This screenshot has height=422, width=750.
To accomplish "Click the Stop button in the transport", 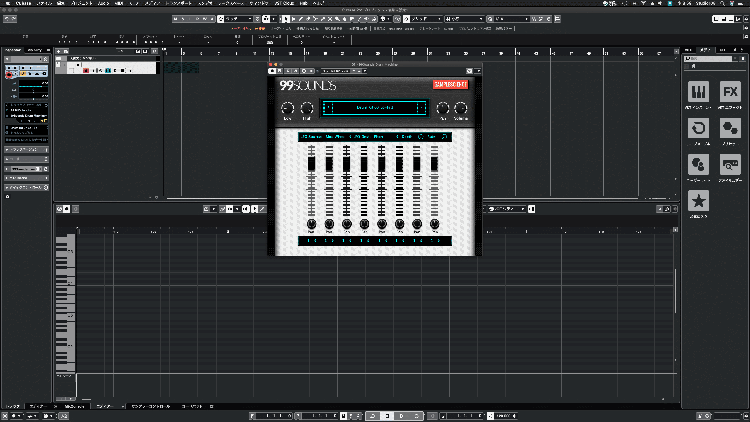I will 387,416.
